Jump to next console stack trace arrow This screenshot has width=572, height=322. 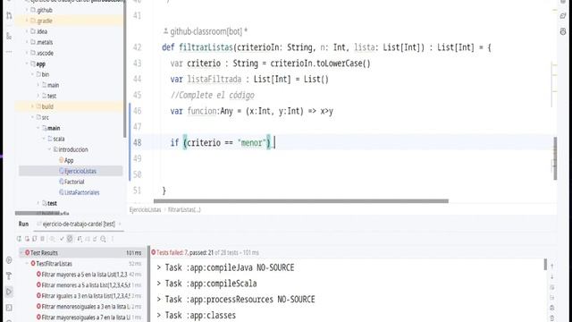tap(552, 276)
